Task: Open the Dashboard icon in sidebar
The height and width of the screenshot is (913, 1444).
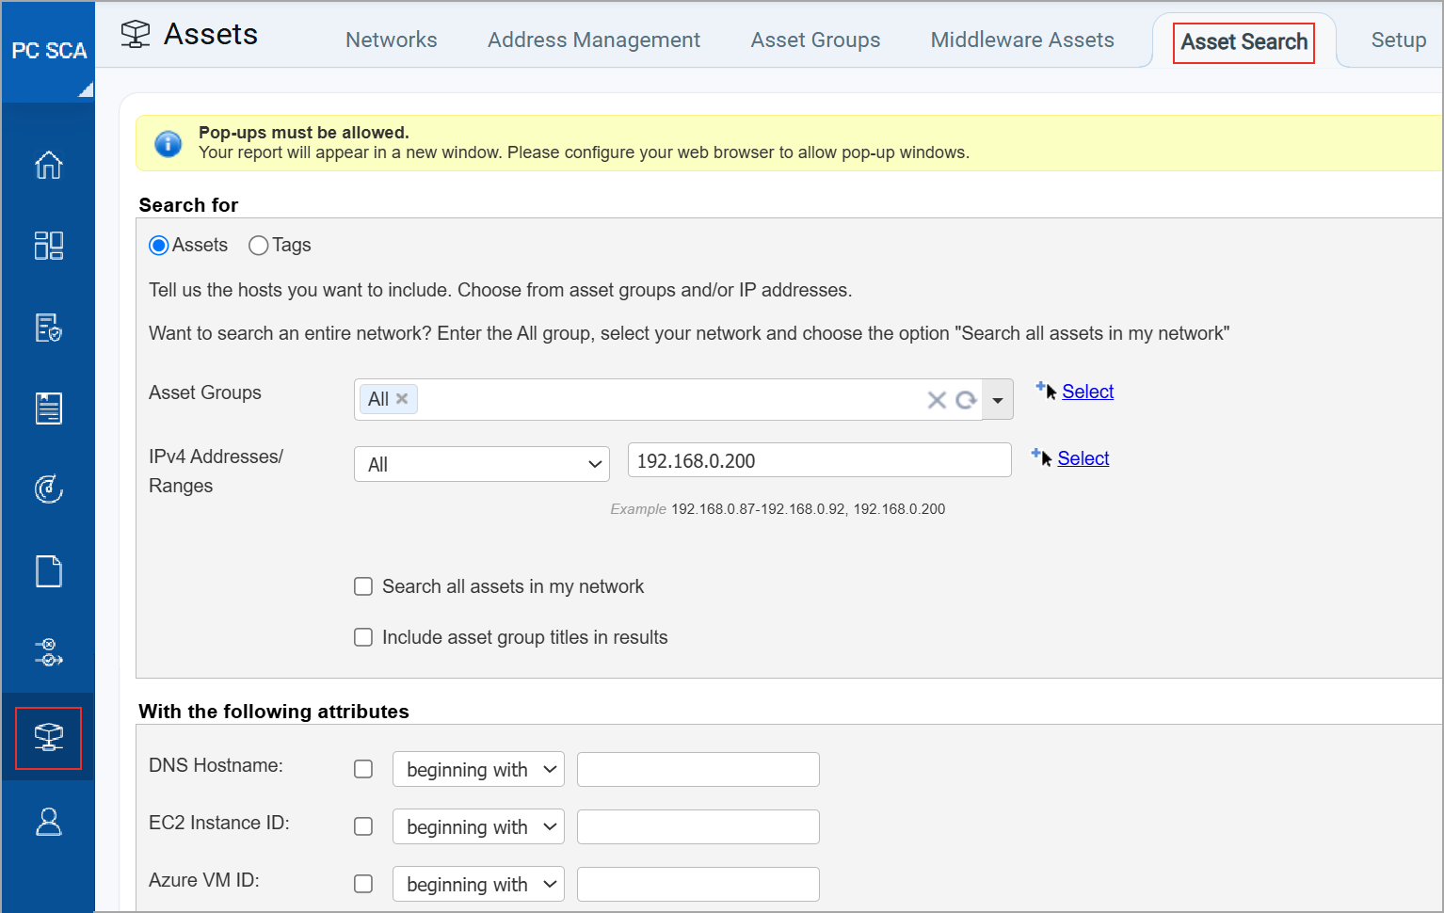Action: (48, 246)
